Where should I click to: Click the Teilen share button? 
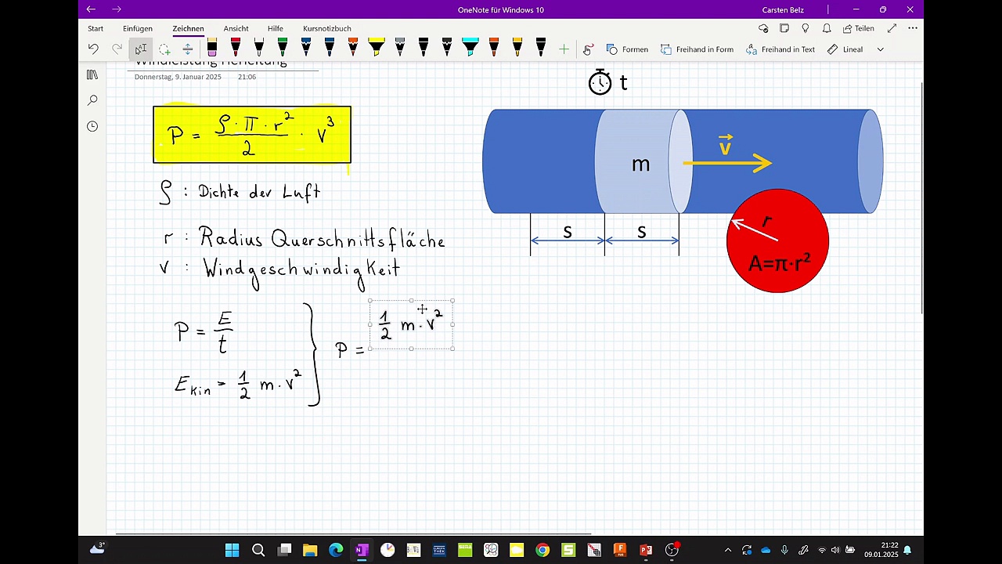point(858,28)
